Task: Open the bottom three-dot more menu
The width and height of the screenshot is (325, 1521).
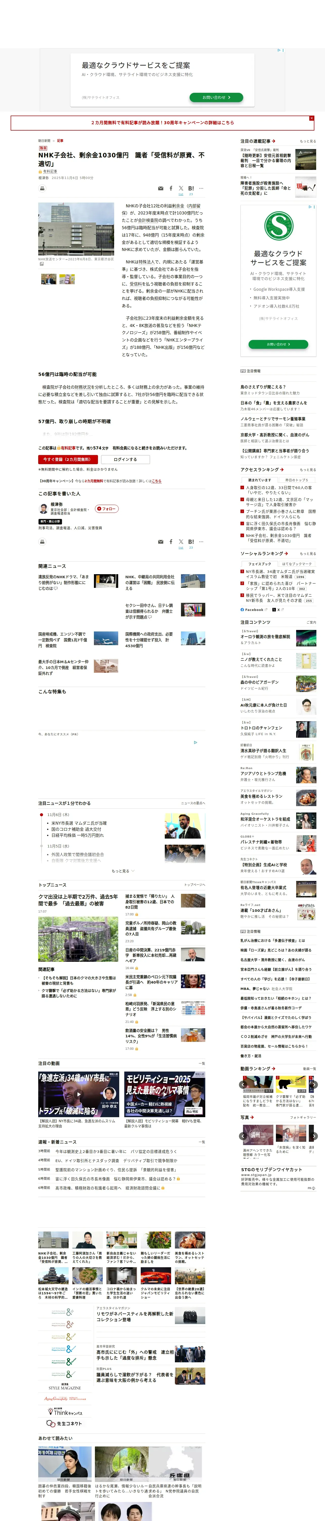Action: pyautogui.click(x=201, y=541)
